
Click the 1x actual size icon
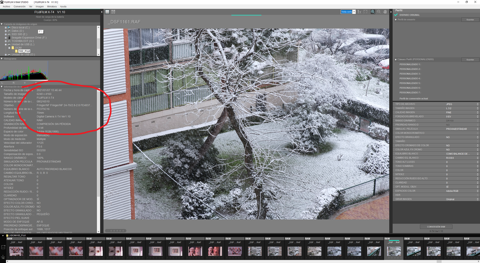tap(359, 12)
